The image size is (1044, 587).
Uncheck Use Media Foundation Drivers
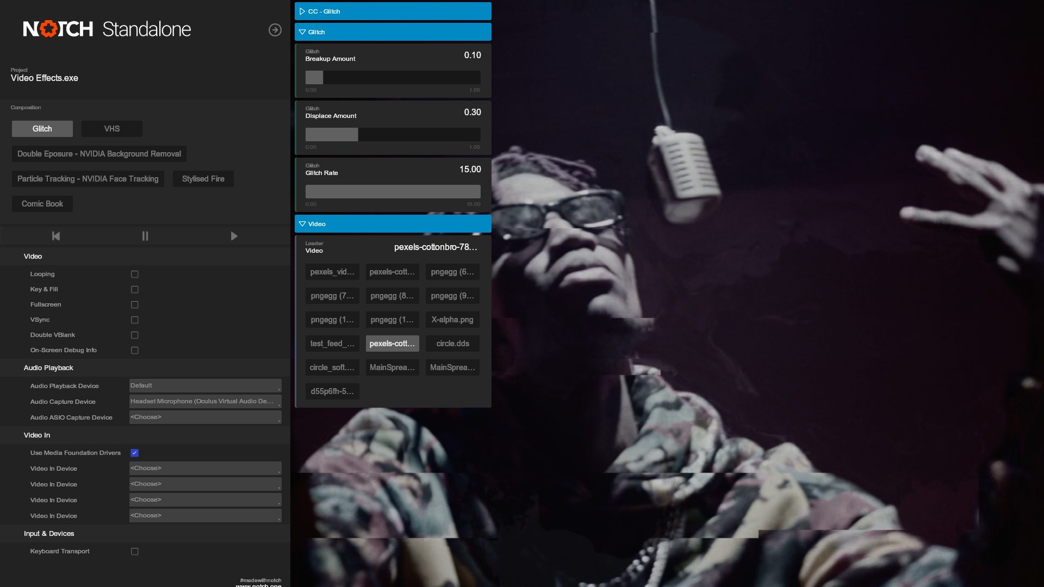click(135, 453)
